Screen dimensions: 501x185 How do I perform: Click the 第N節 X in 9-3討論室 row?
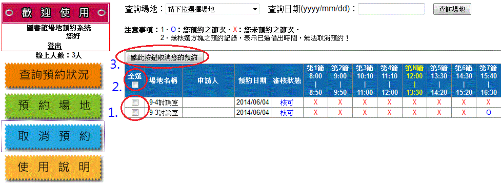click(414, 112)
